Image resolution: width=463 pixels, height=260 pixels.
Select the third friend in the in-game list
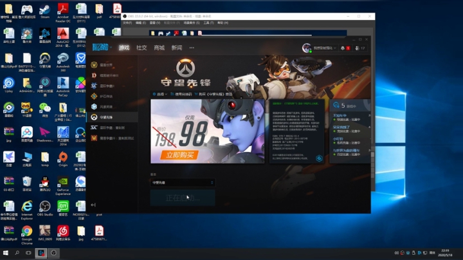(350, 141)
